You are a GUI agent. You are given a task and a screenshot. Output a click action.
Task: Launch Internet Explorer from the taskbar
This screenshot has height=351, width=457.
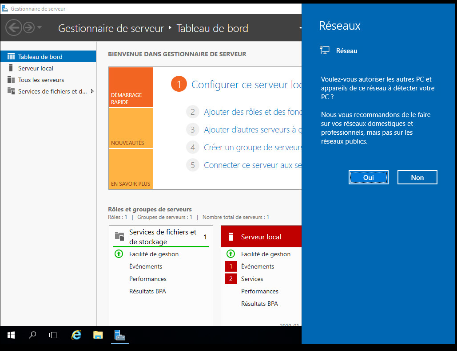[x=76, y=335]
